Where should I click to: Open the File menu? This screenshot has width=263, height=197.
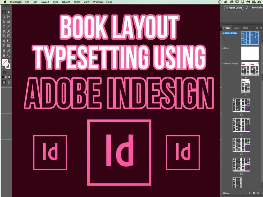pyautogui.click(x=27, y=2)
